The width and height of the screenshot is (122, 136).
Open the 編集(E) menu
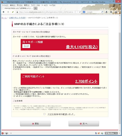pos(13,5)
